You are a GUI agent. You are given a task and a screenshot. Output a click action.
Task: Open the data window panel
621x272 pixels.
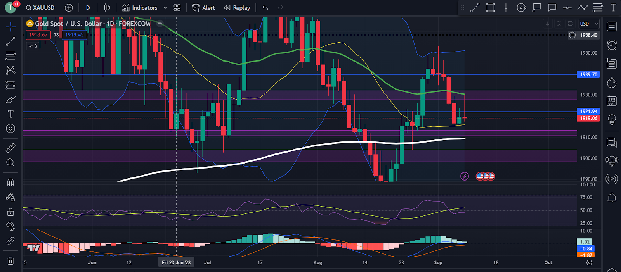pos(612,64)
